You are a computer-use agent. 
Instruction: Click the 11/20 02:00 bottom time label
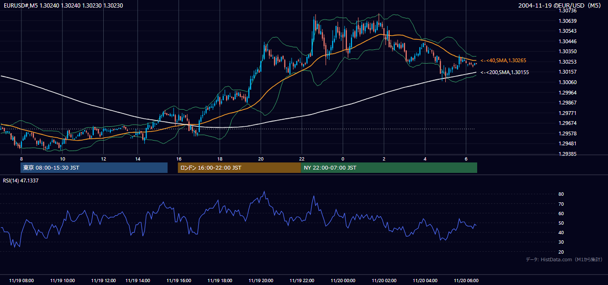pyautogui.click(x=384, y=280)
